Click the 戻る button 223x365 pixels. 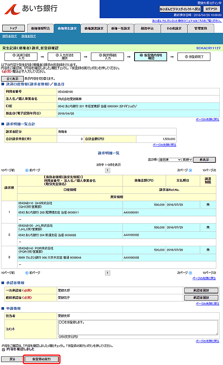[x=12, y=359]
